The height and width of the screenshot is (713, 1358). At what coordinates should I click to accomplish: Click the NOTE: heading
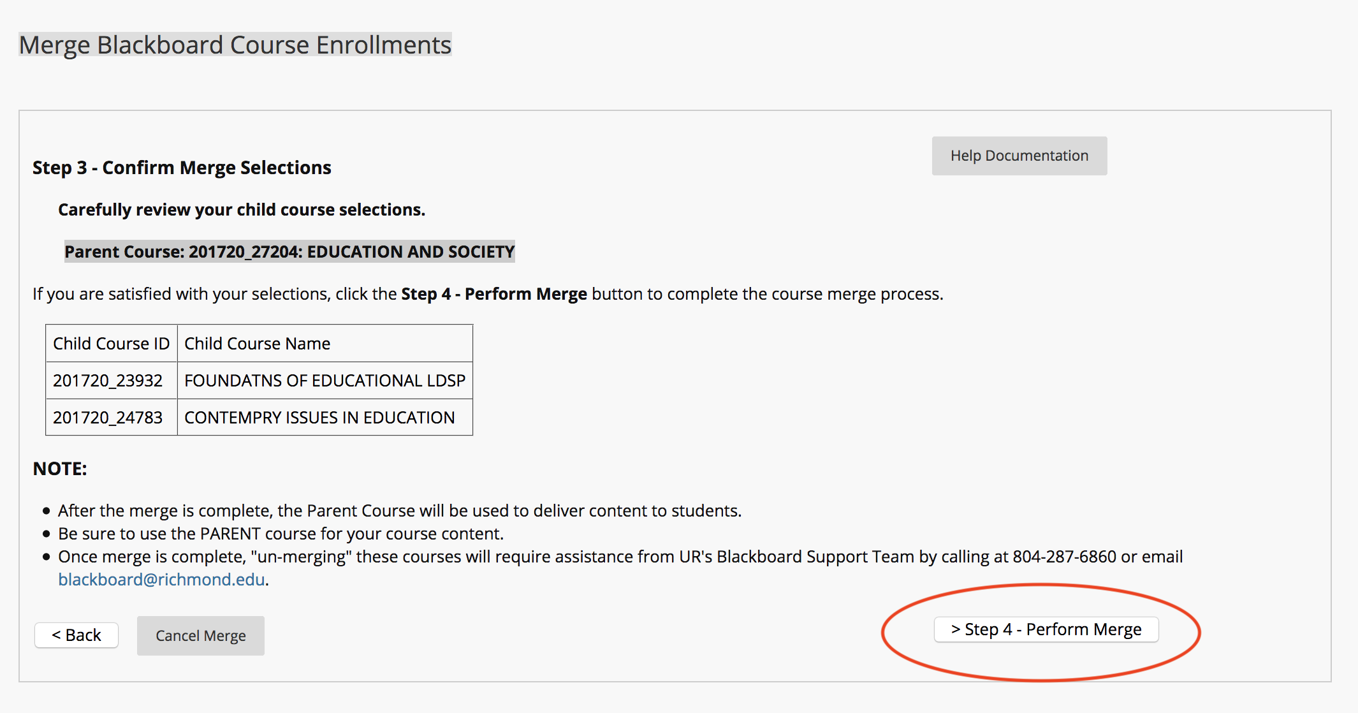click(x=60, y=469)
